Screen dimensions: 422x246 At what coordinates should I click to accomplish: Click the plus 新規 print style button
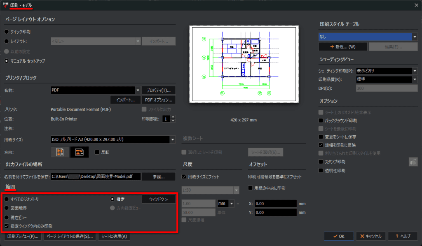coord(343,47)
